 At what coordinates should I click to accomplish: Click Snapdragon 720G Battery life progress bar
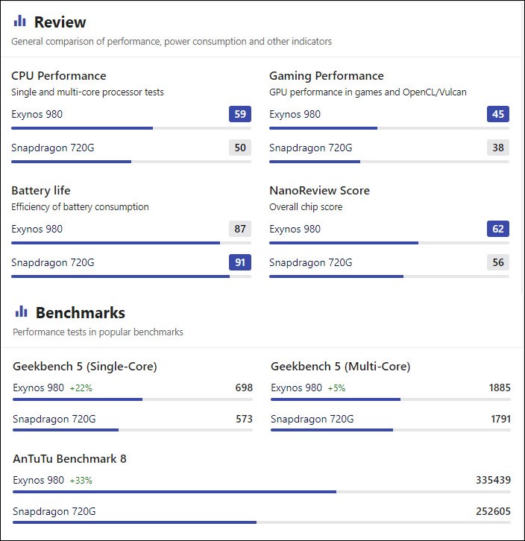pyautogui.click(x=131, y=276)
